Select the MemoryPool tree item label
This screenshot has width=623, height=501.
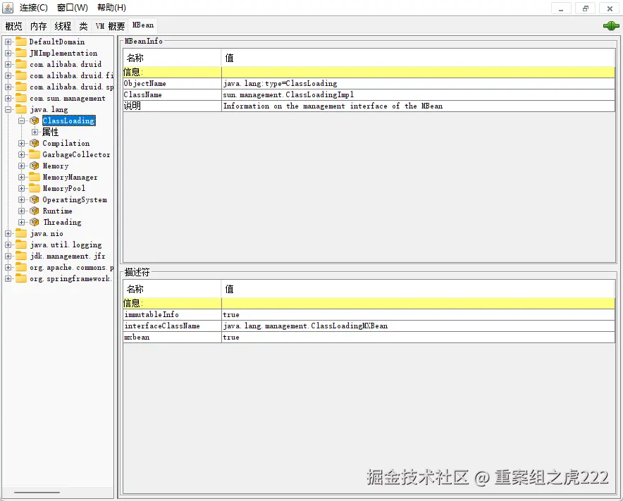tap(64, 188)
